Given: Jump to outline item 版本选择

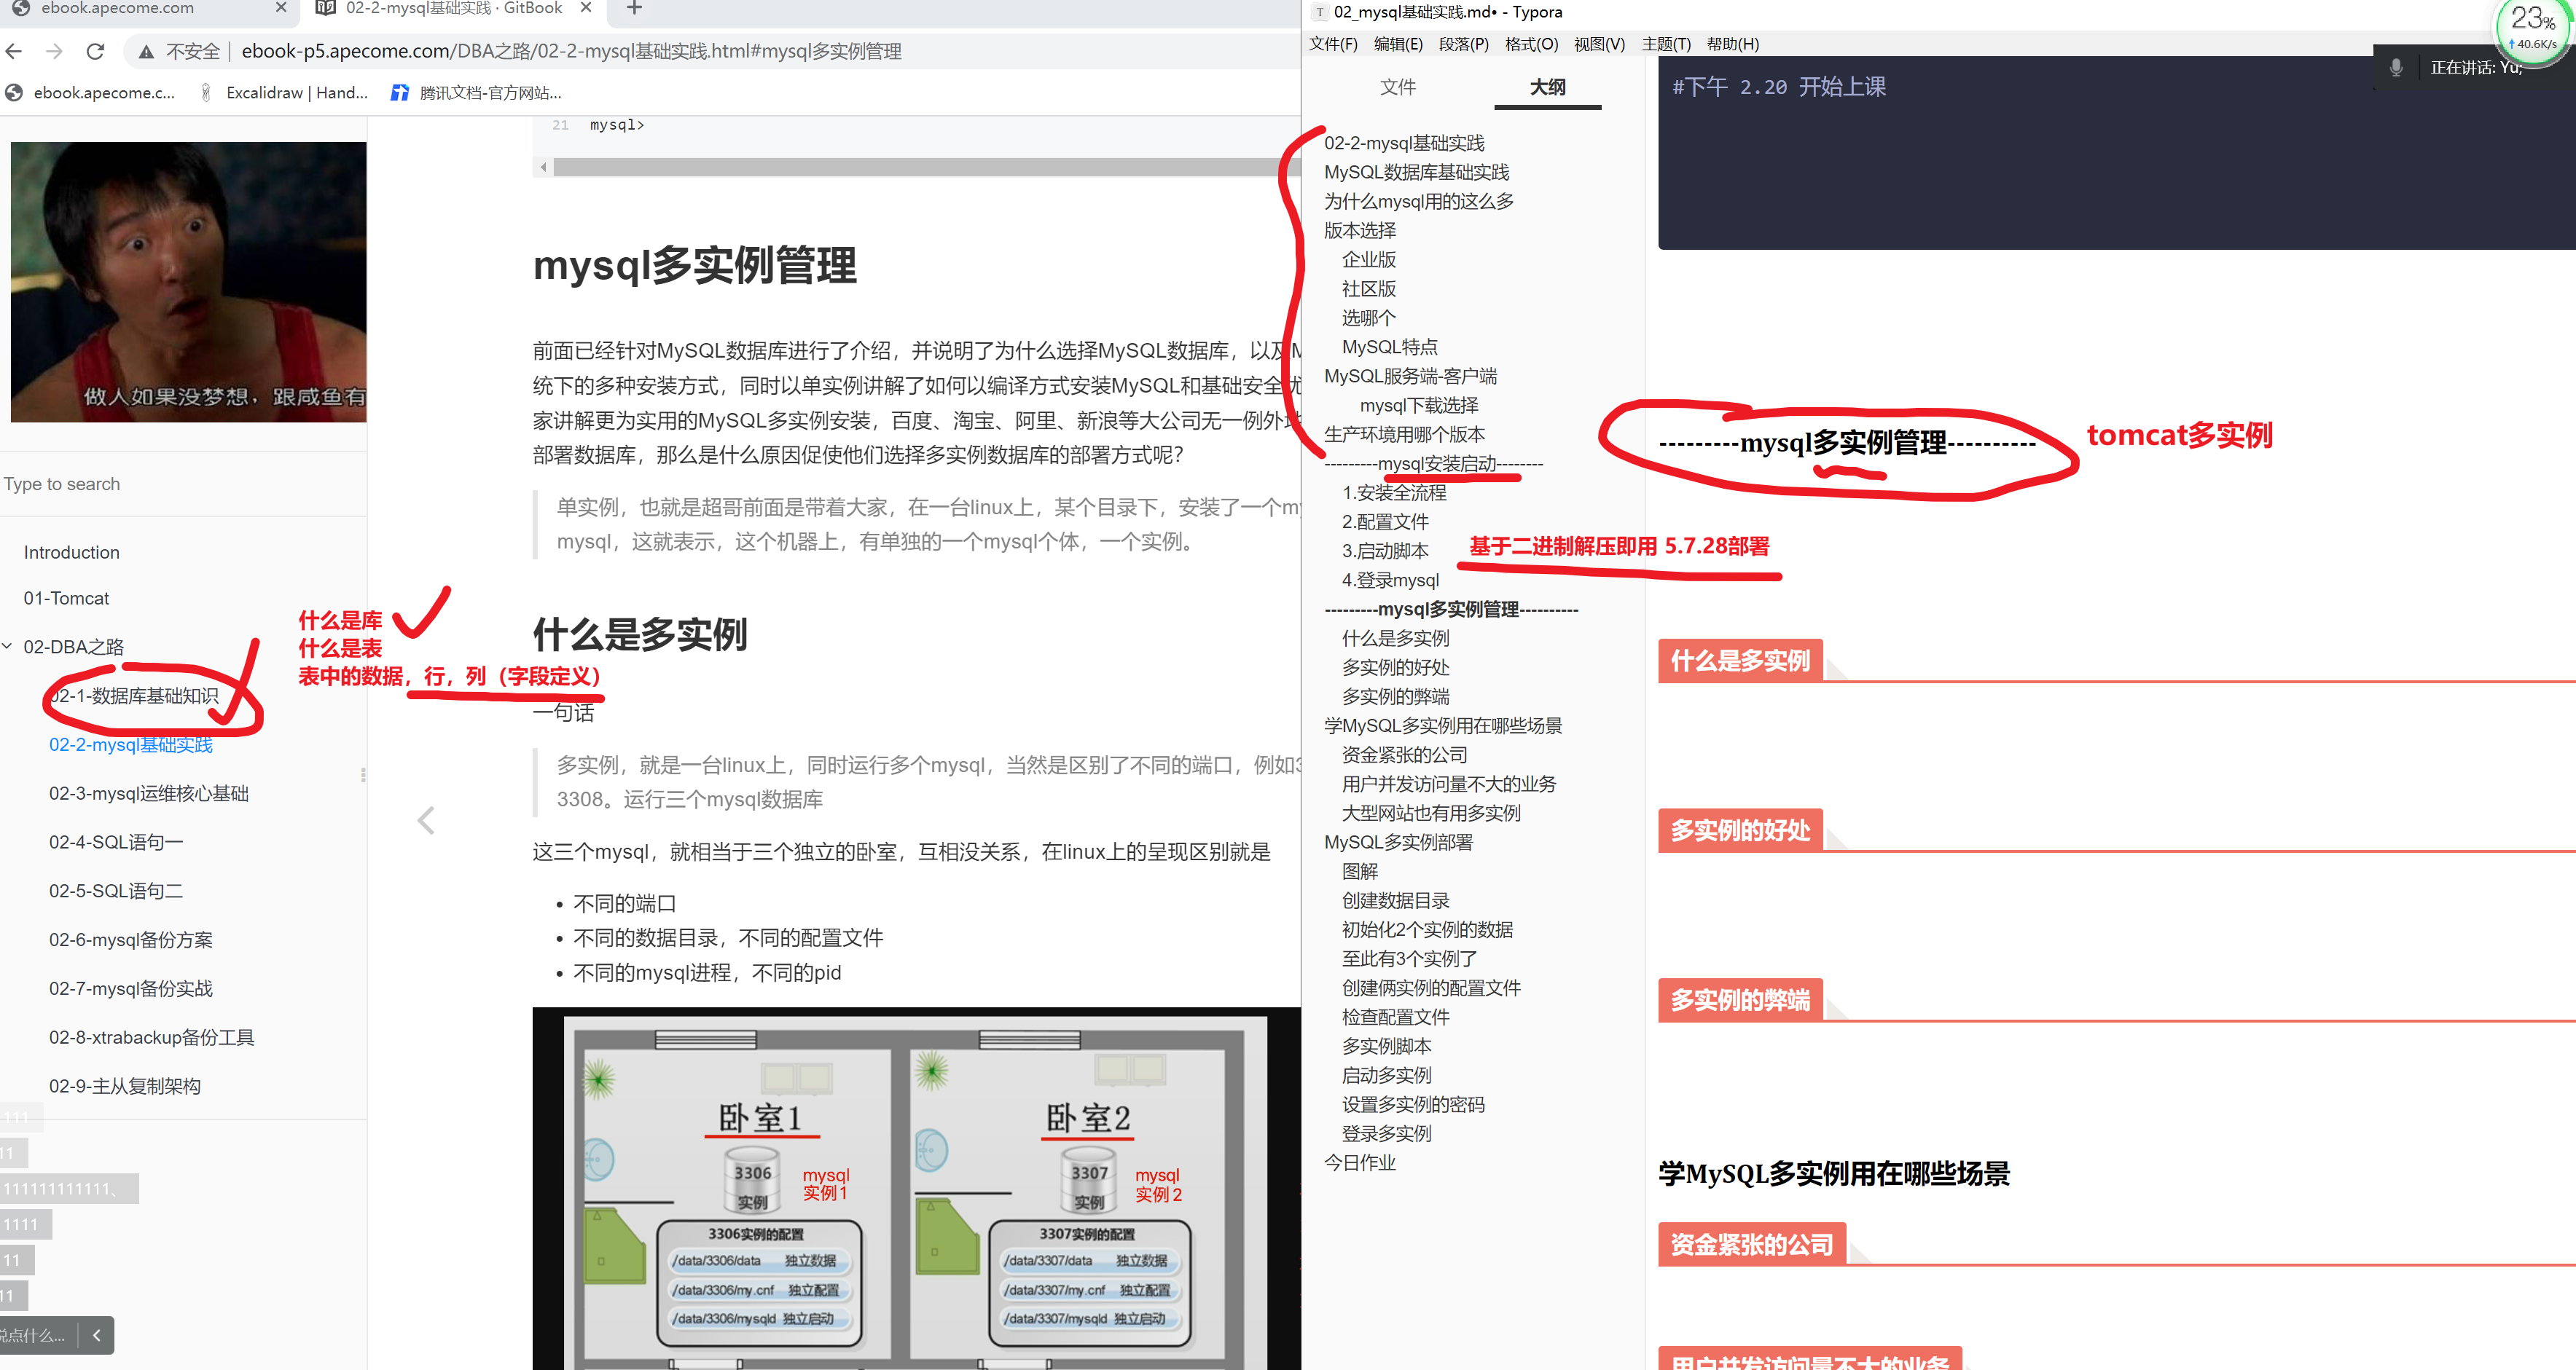Looking at the screenshot, I should tap(1360, 231).
